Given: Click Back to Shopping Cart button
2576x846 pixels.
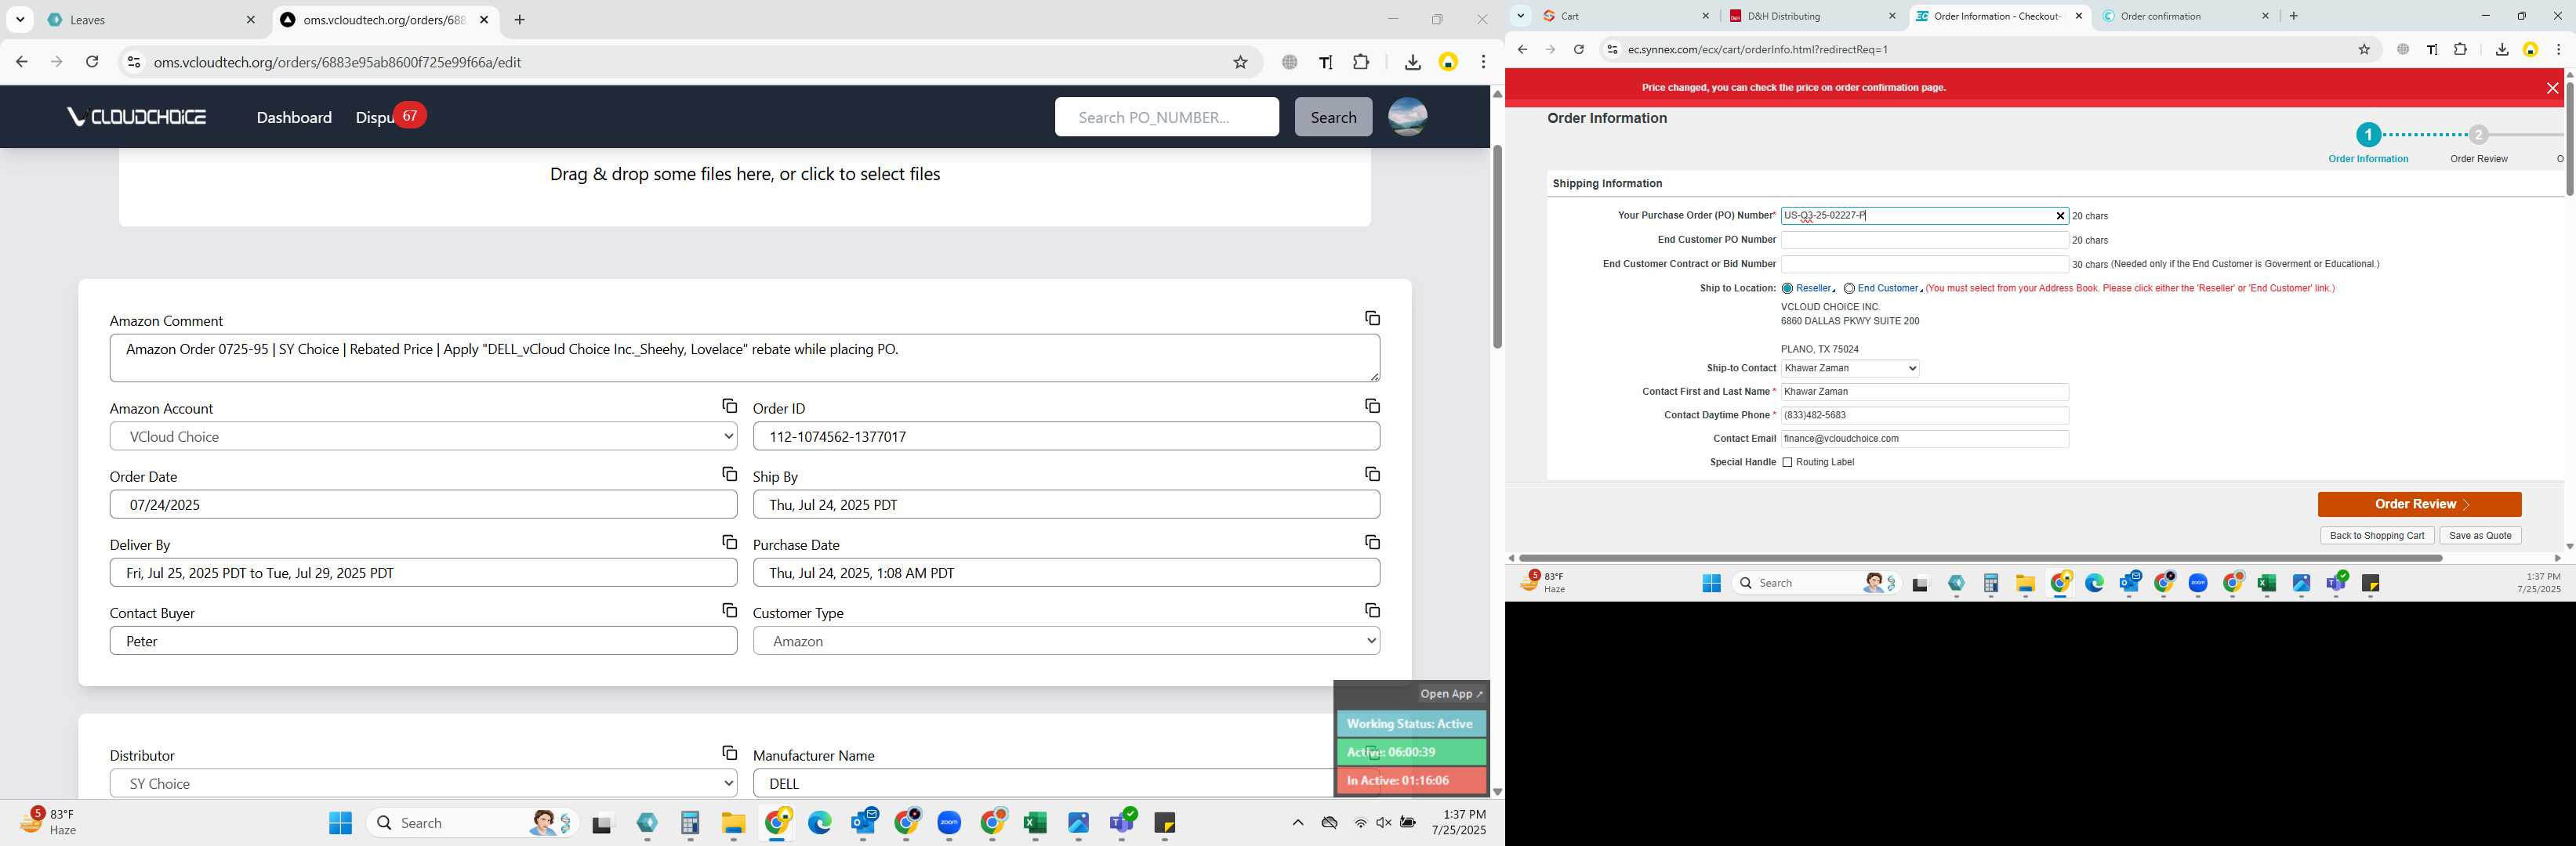Looking at the screenshot, I should pos(2376,535).
